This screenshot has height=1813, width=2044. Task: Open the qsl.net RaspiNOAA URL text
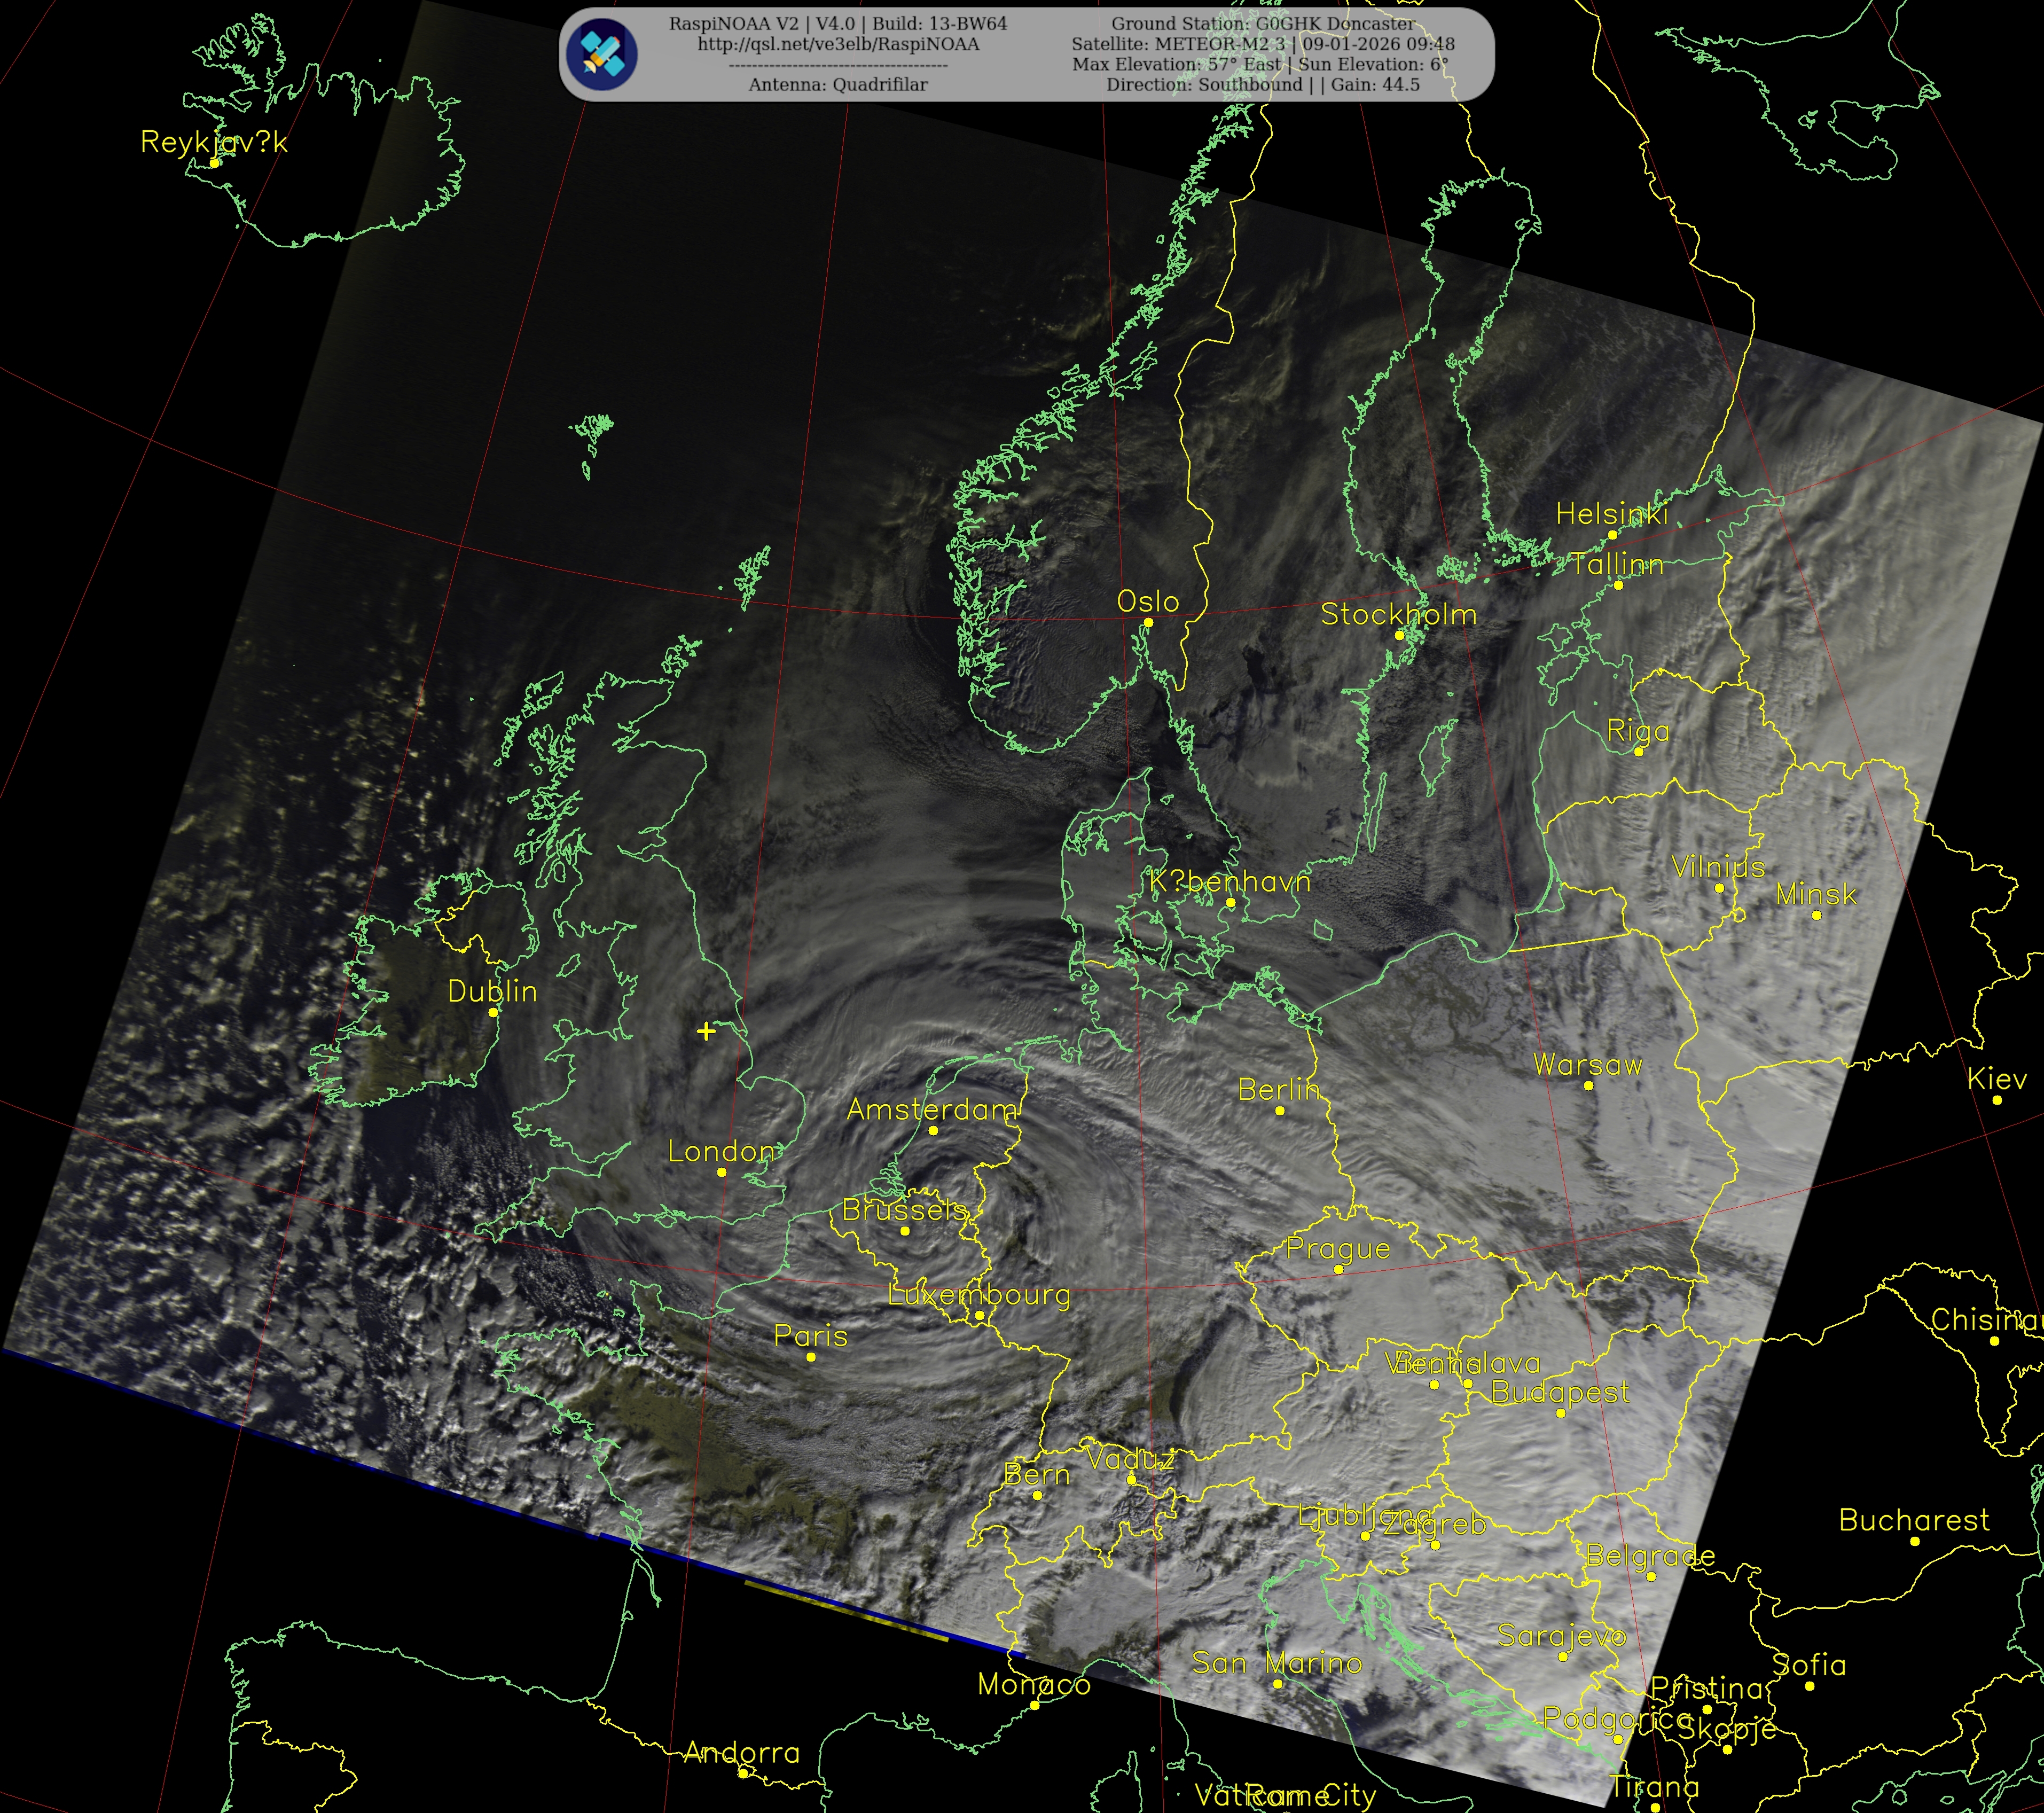(838, 44)
